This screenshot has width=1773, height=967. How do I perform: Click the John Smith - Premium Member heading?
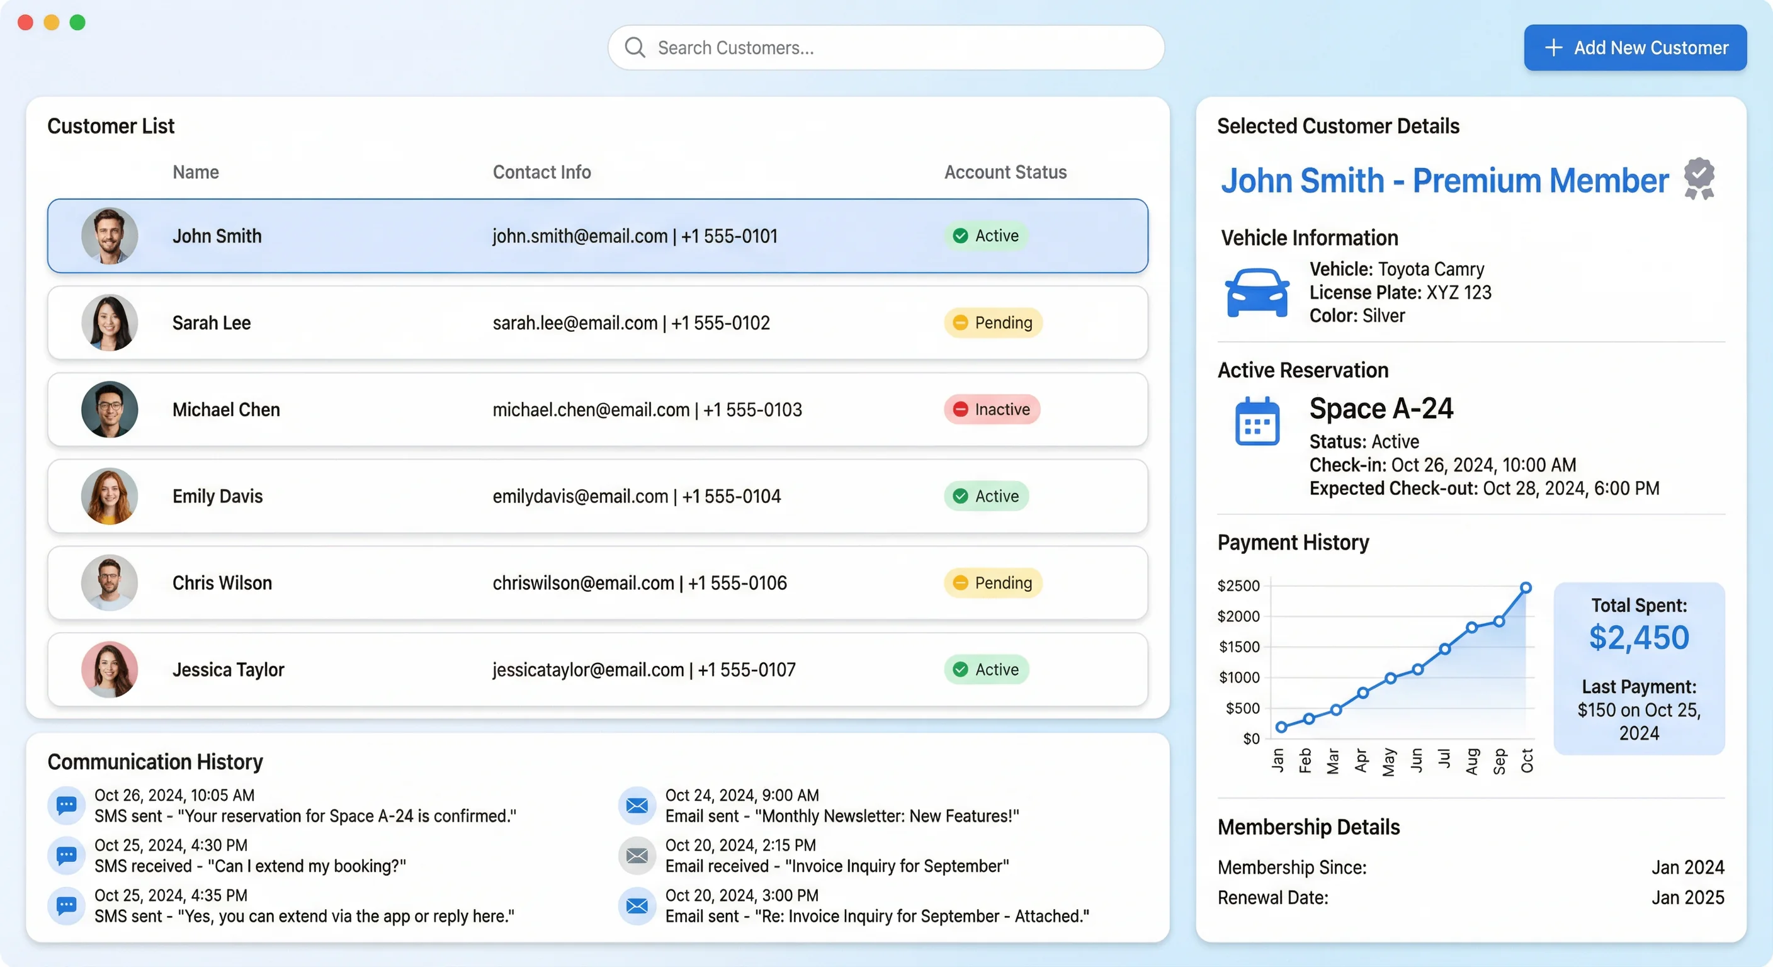(x=1444, y=180)
